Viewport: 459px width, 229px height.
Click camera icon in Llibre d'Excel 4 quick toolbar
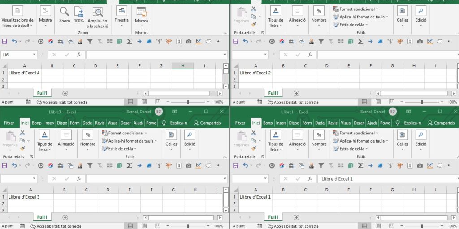(189, 42)
